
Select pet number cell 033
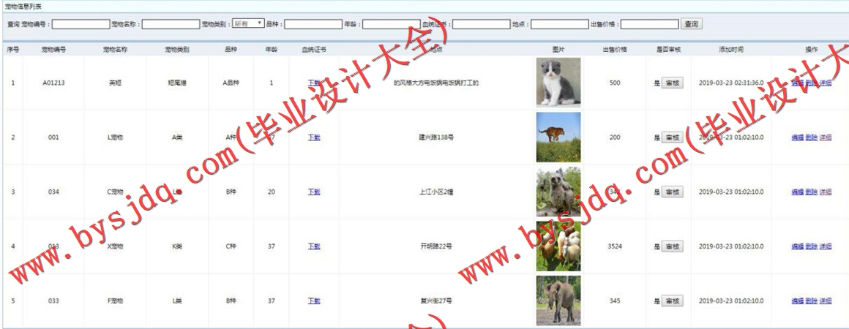coord(53,301)
